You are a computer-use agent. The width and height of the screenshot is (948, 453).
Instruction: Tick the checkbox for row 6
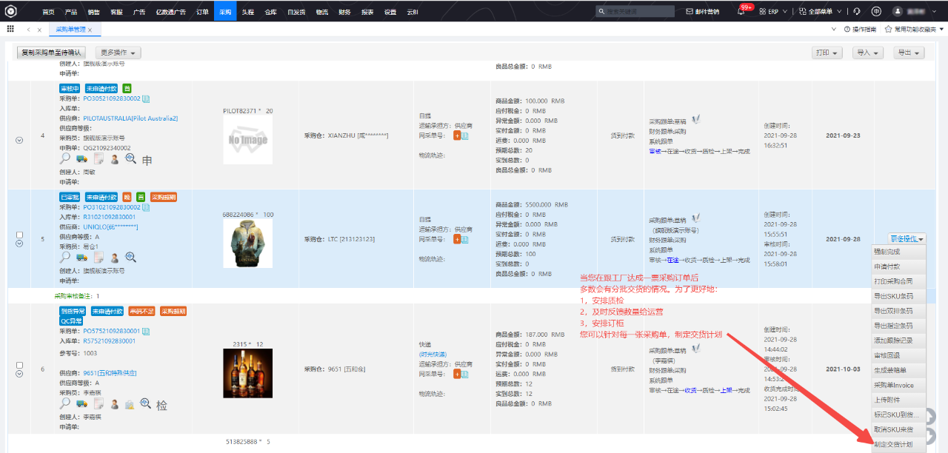(x=19, y=365)
